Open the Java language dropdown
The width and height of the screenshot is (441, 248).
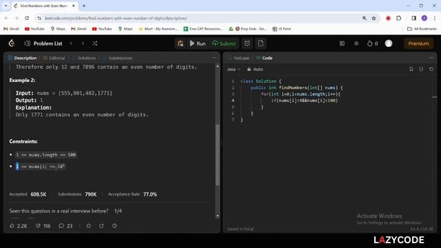[234, 69]
